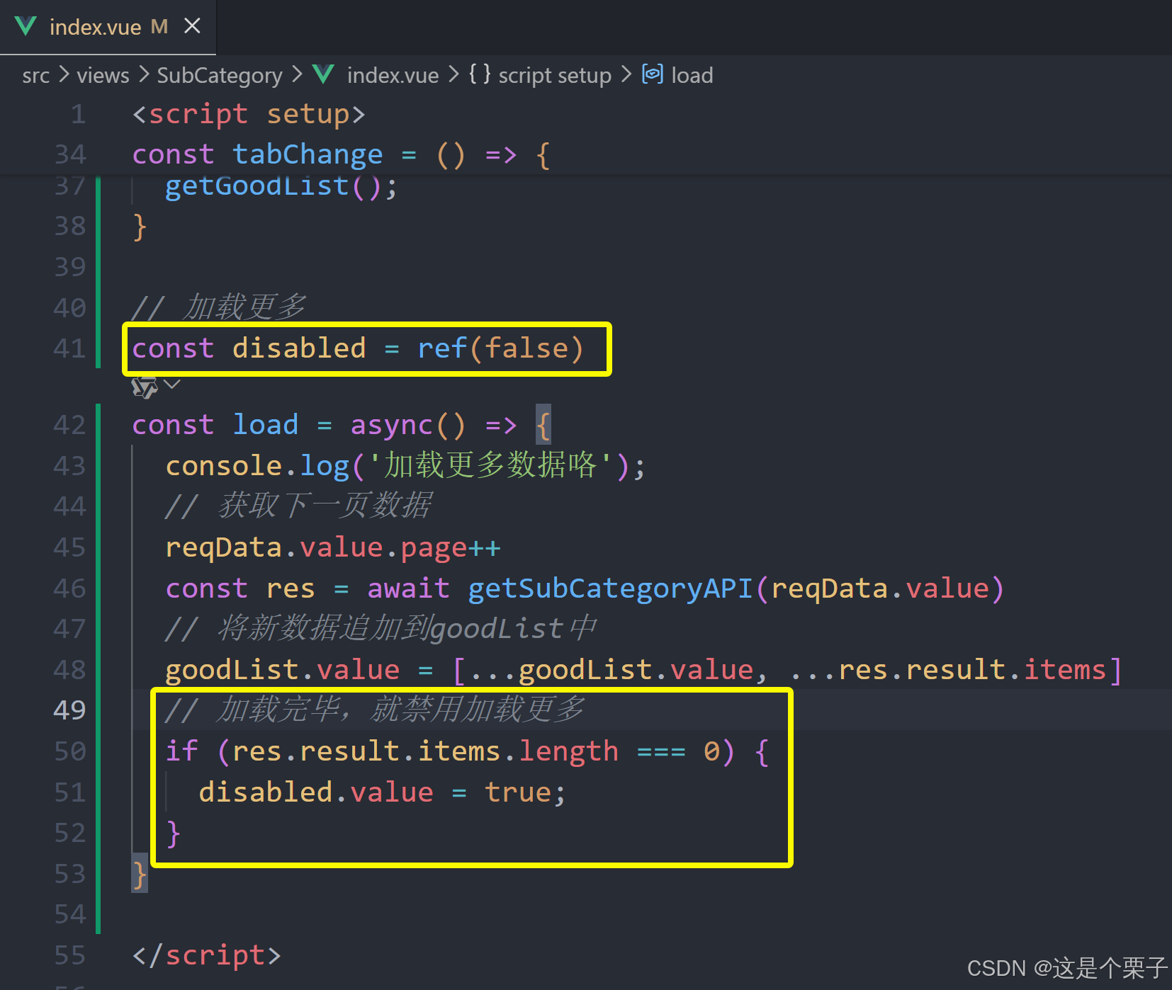Screen dimensions: 1172x990
Task: Click the highlighted opening brace on line 42
Action: (543, 425)
